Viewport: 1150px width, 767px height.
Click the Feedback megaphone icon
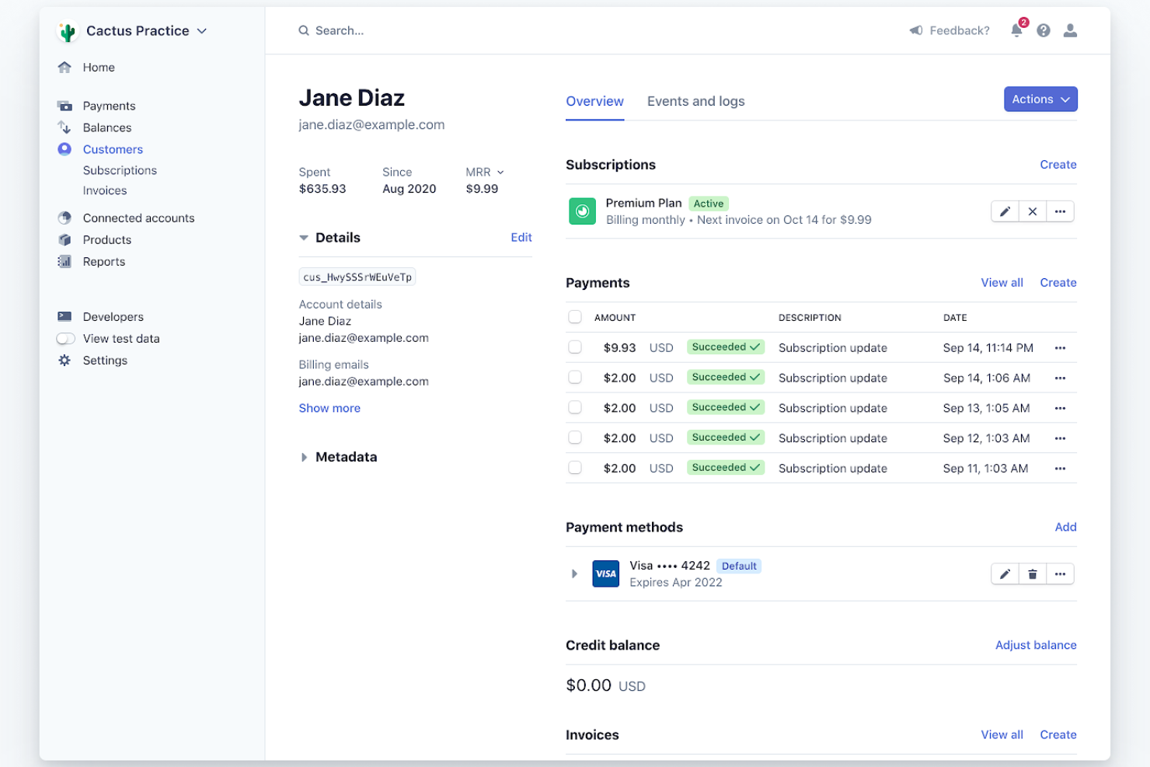pos(916,30)
